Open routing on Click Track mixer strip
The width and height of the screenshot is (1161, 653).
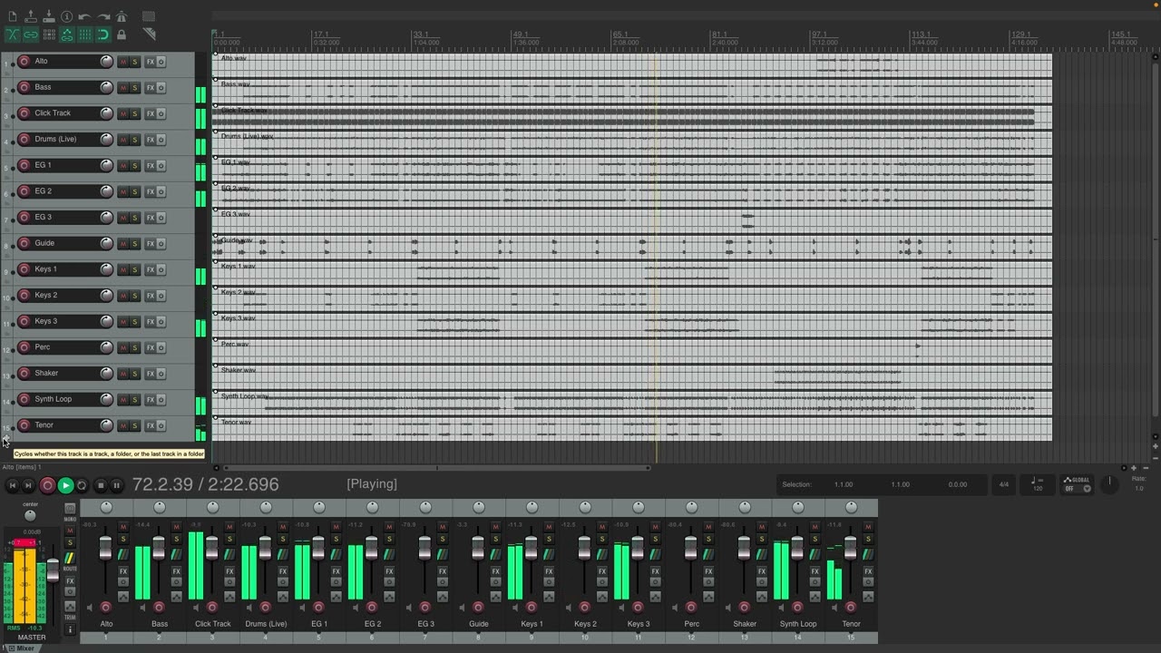point(229,554)
